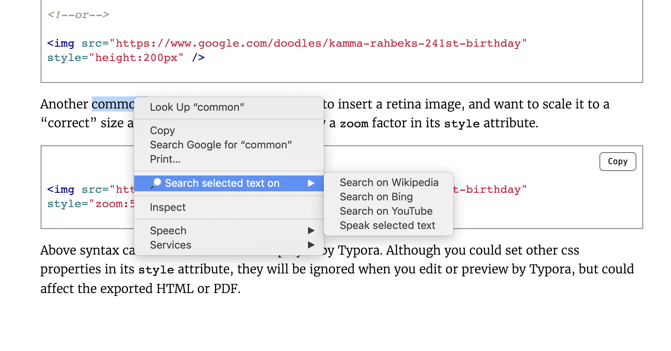This screenshot has height=351, width=671.
Task: Expand the Speech submenu arrow
Action: [311, 230]
